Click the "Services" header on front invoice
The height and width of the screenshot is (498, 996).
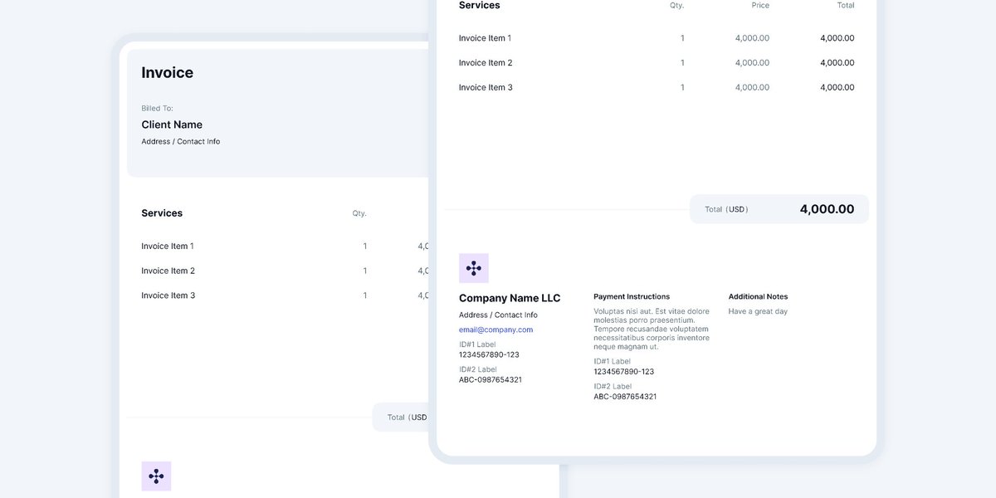(479, 6)
